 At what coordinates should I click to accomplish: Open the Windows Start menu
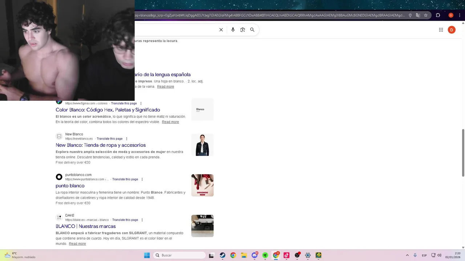(x=147, y=255)
